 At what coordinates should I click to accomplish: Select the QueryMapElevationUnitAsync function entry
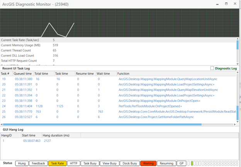[x=168, y=90]
